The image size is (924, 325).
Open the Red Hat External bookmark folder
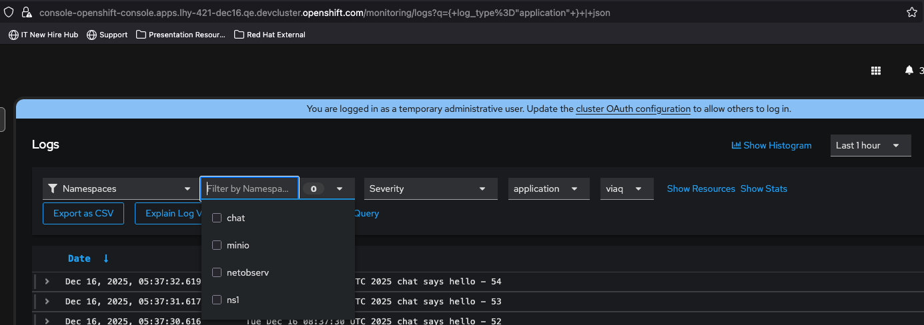270,35
